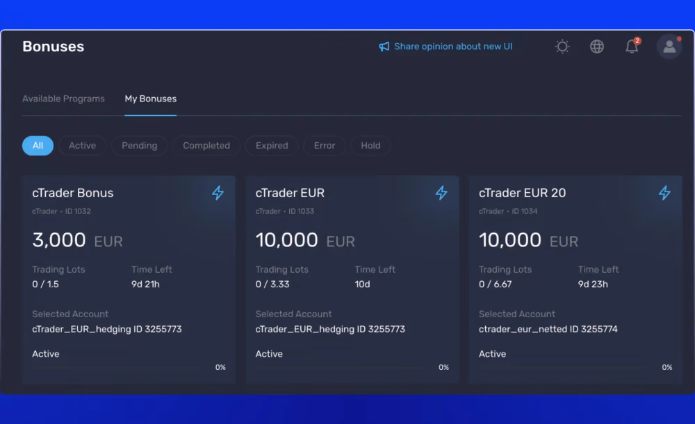Select the My Bonuses tab
This screenshot has width=695, height=424.
(x=151, y=99)
